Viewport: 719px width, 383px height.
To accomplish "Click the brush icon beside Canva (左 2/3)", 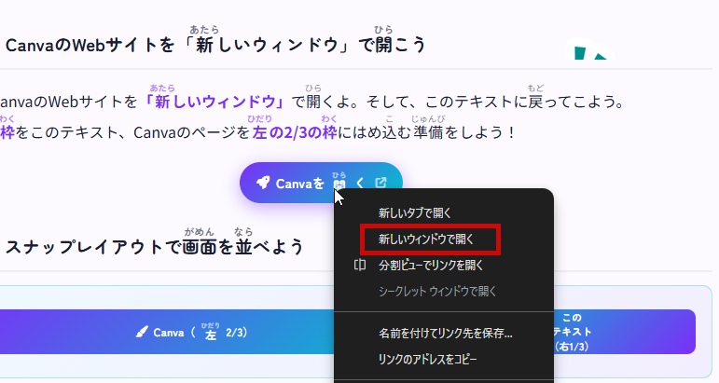I will click(142, 332).
